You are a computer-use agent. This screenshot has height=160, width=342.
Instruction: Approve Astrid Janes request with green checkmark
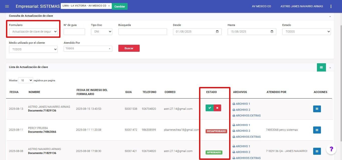coord(210,108)
